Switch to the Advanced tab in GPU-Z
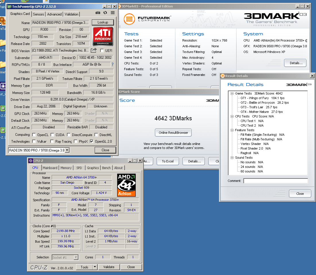316x275 pixels. coord(55,14)
